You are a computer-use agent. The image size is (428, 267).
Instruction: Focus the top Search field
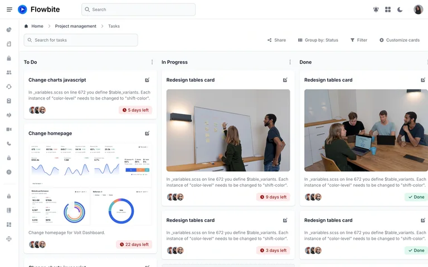coord(138,9)
